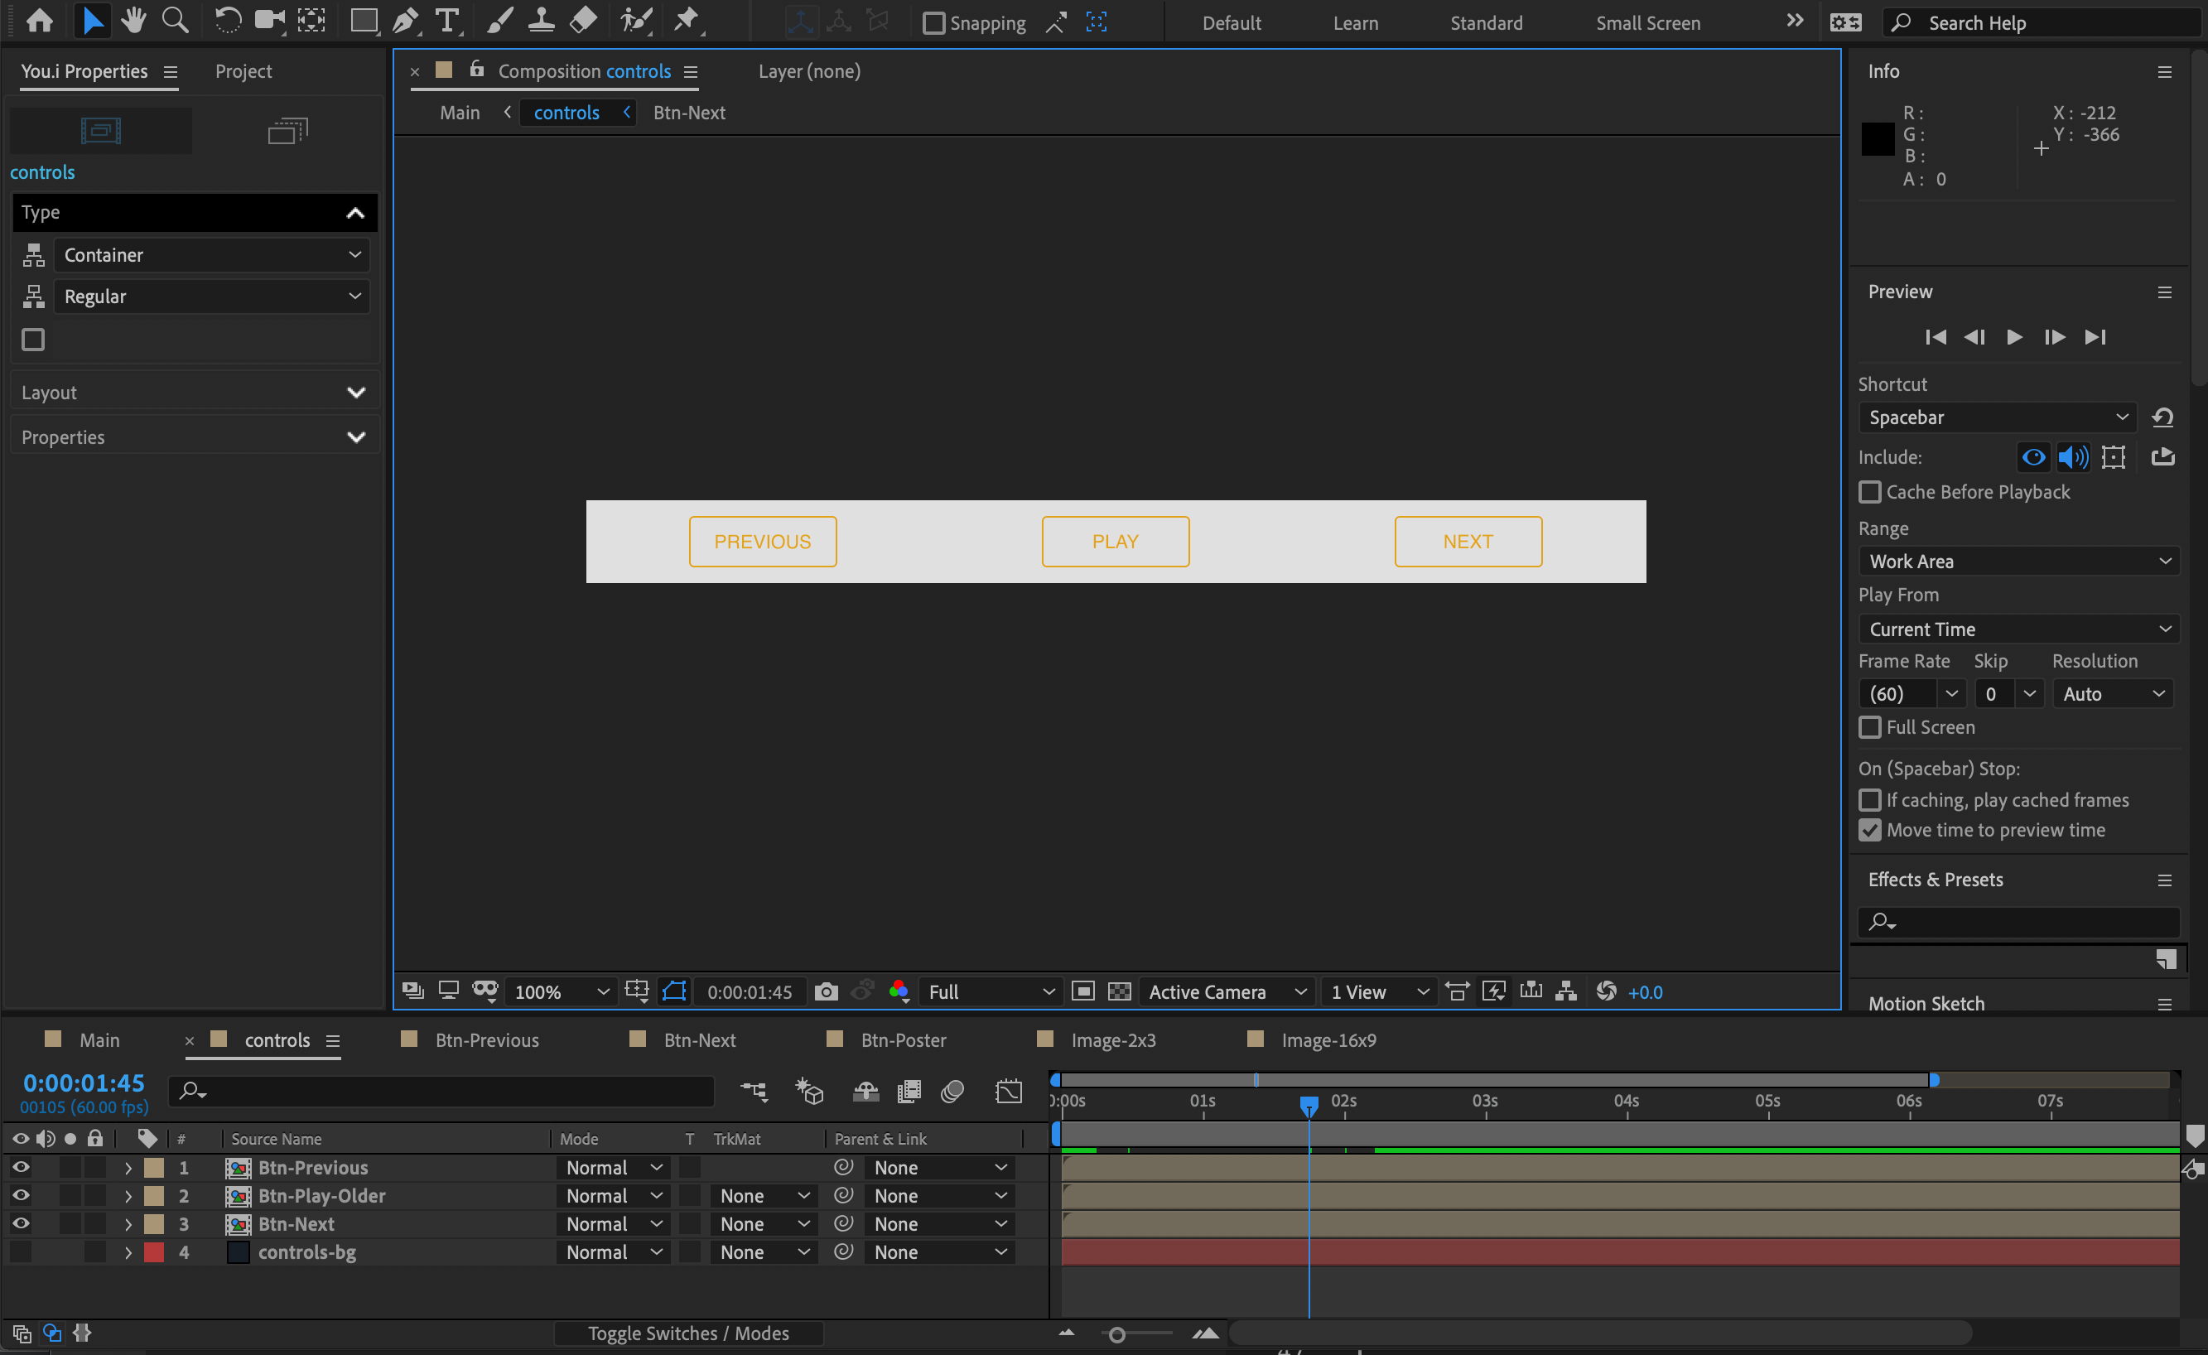The width and height of the screenshot is (2208, 1355).
Task: Click the controls-bg layer red label swatch
Action: [x=154, y=1252]
